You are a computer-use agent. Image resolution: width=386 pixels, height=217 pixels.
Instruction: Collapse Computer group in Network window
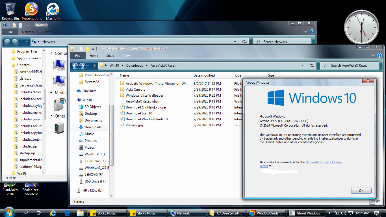pyautogui.click(x=51, y=53)
